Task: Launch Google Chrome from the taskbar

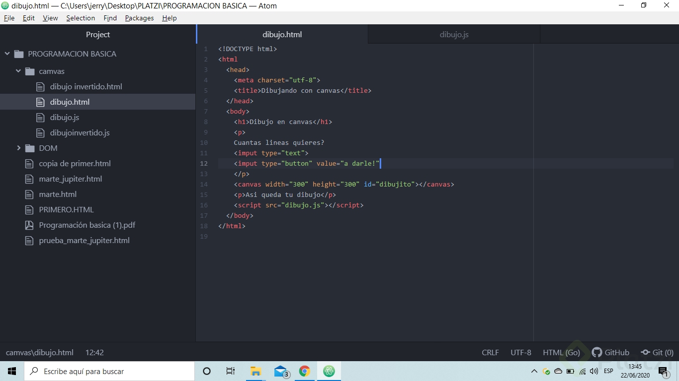Action: (305, 371)
